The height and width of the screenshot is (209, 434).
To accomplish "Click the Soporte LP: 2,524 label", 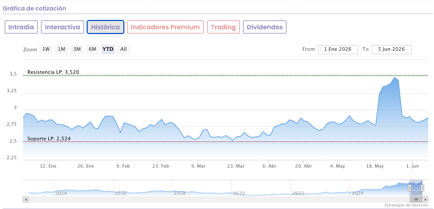I will point(49,139).
